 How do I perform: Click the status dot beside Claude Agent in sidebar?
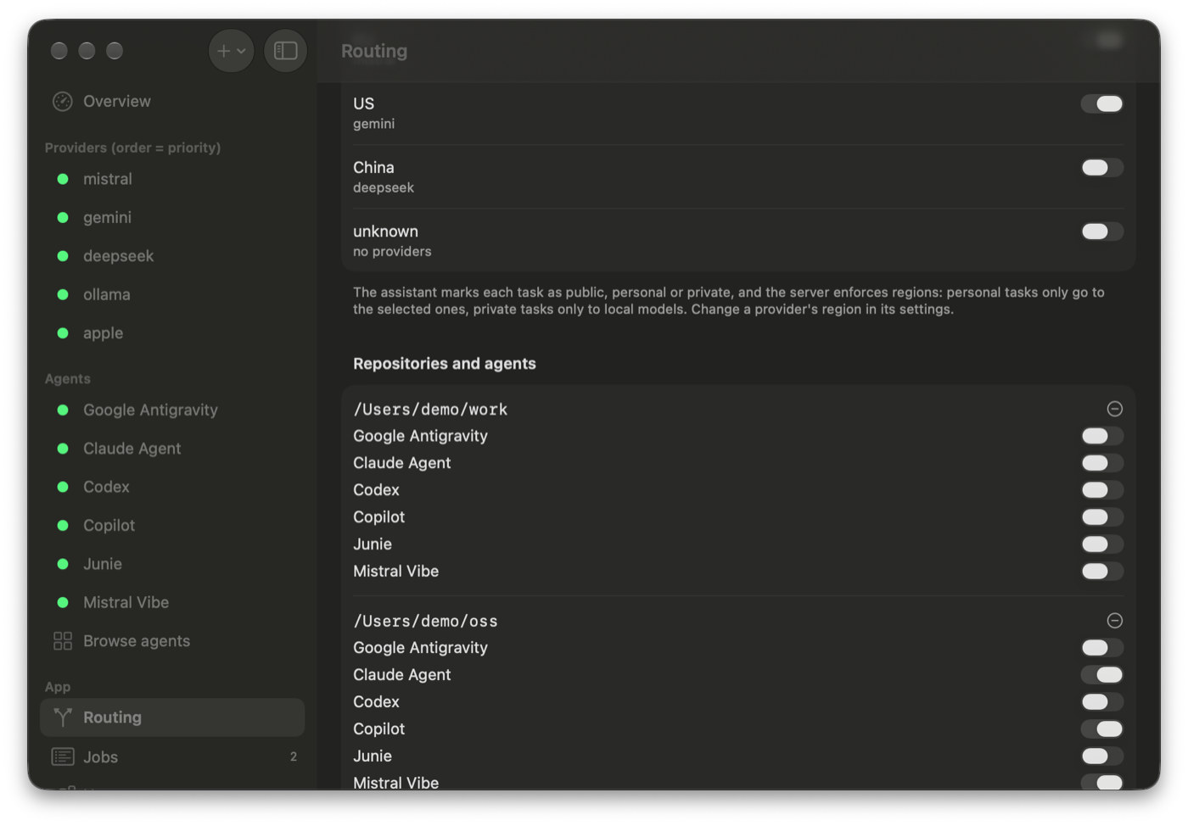coord(63,449)
